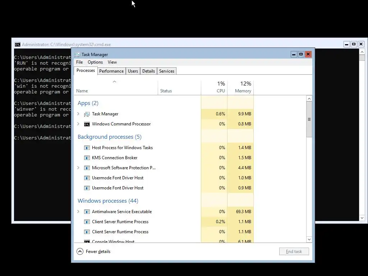Screen dimensions: 368x276
Task: Click the 0.6% CPU value for Task Manager
Action: (220, 114)
